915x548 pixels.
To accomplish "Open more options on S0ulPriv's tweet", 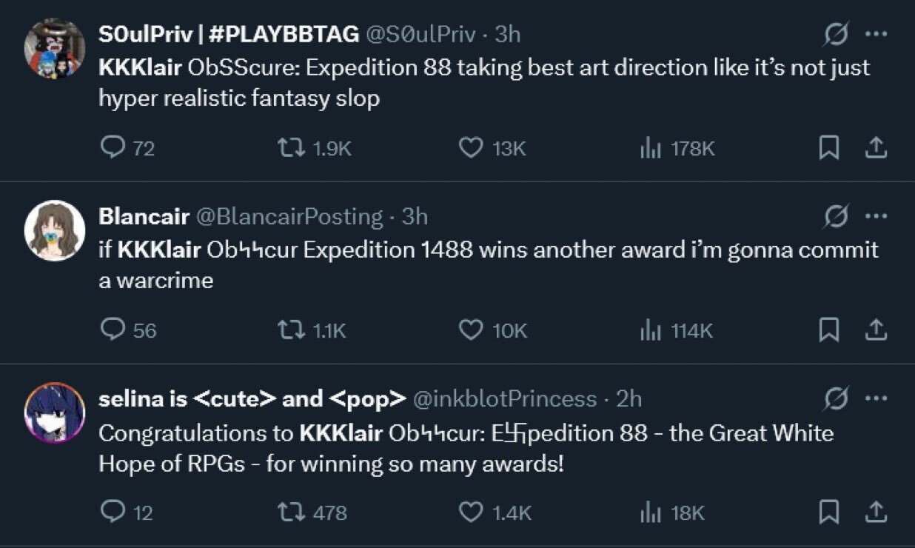I will tap(876, 34).
